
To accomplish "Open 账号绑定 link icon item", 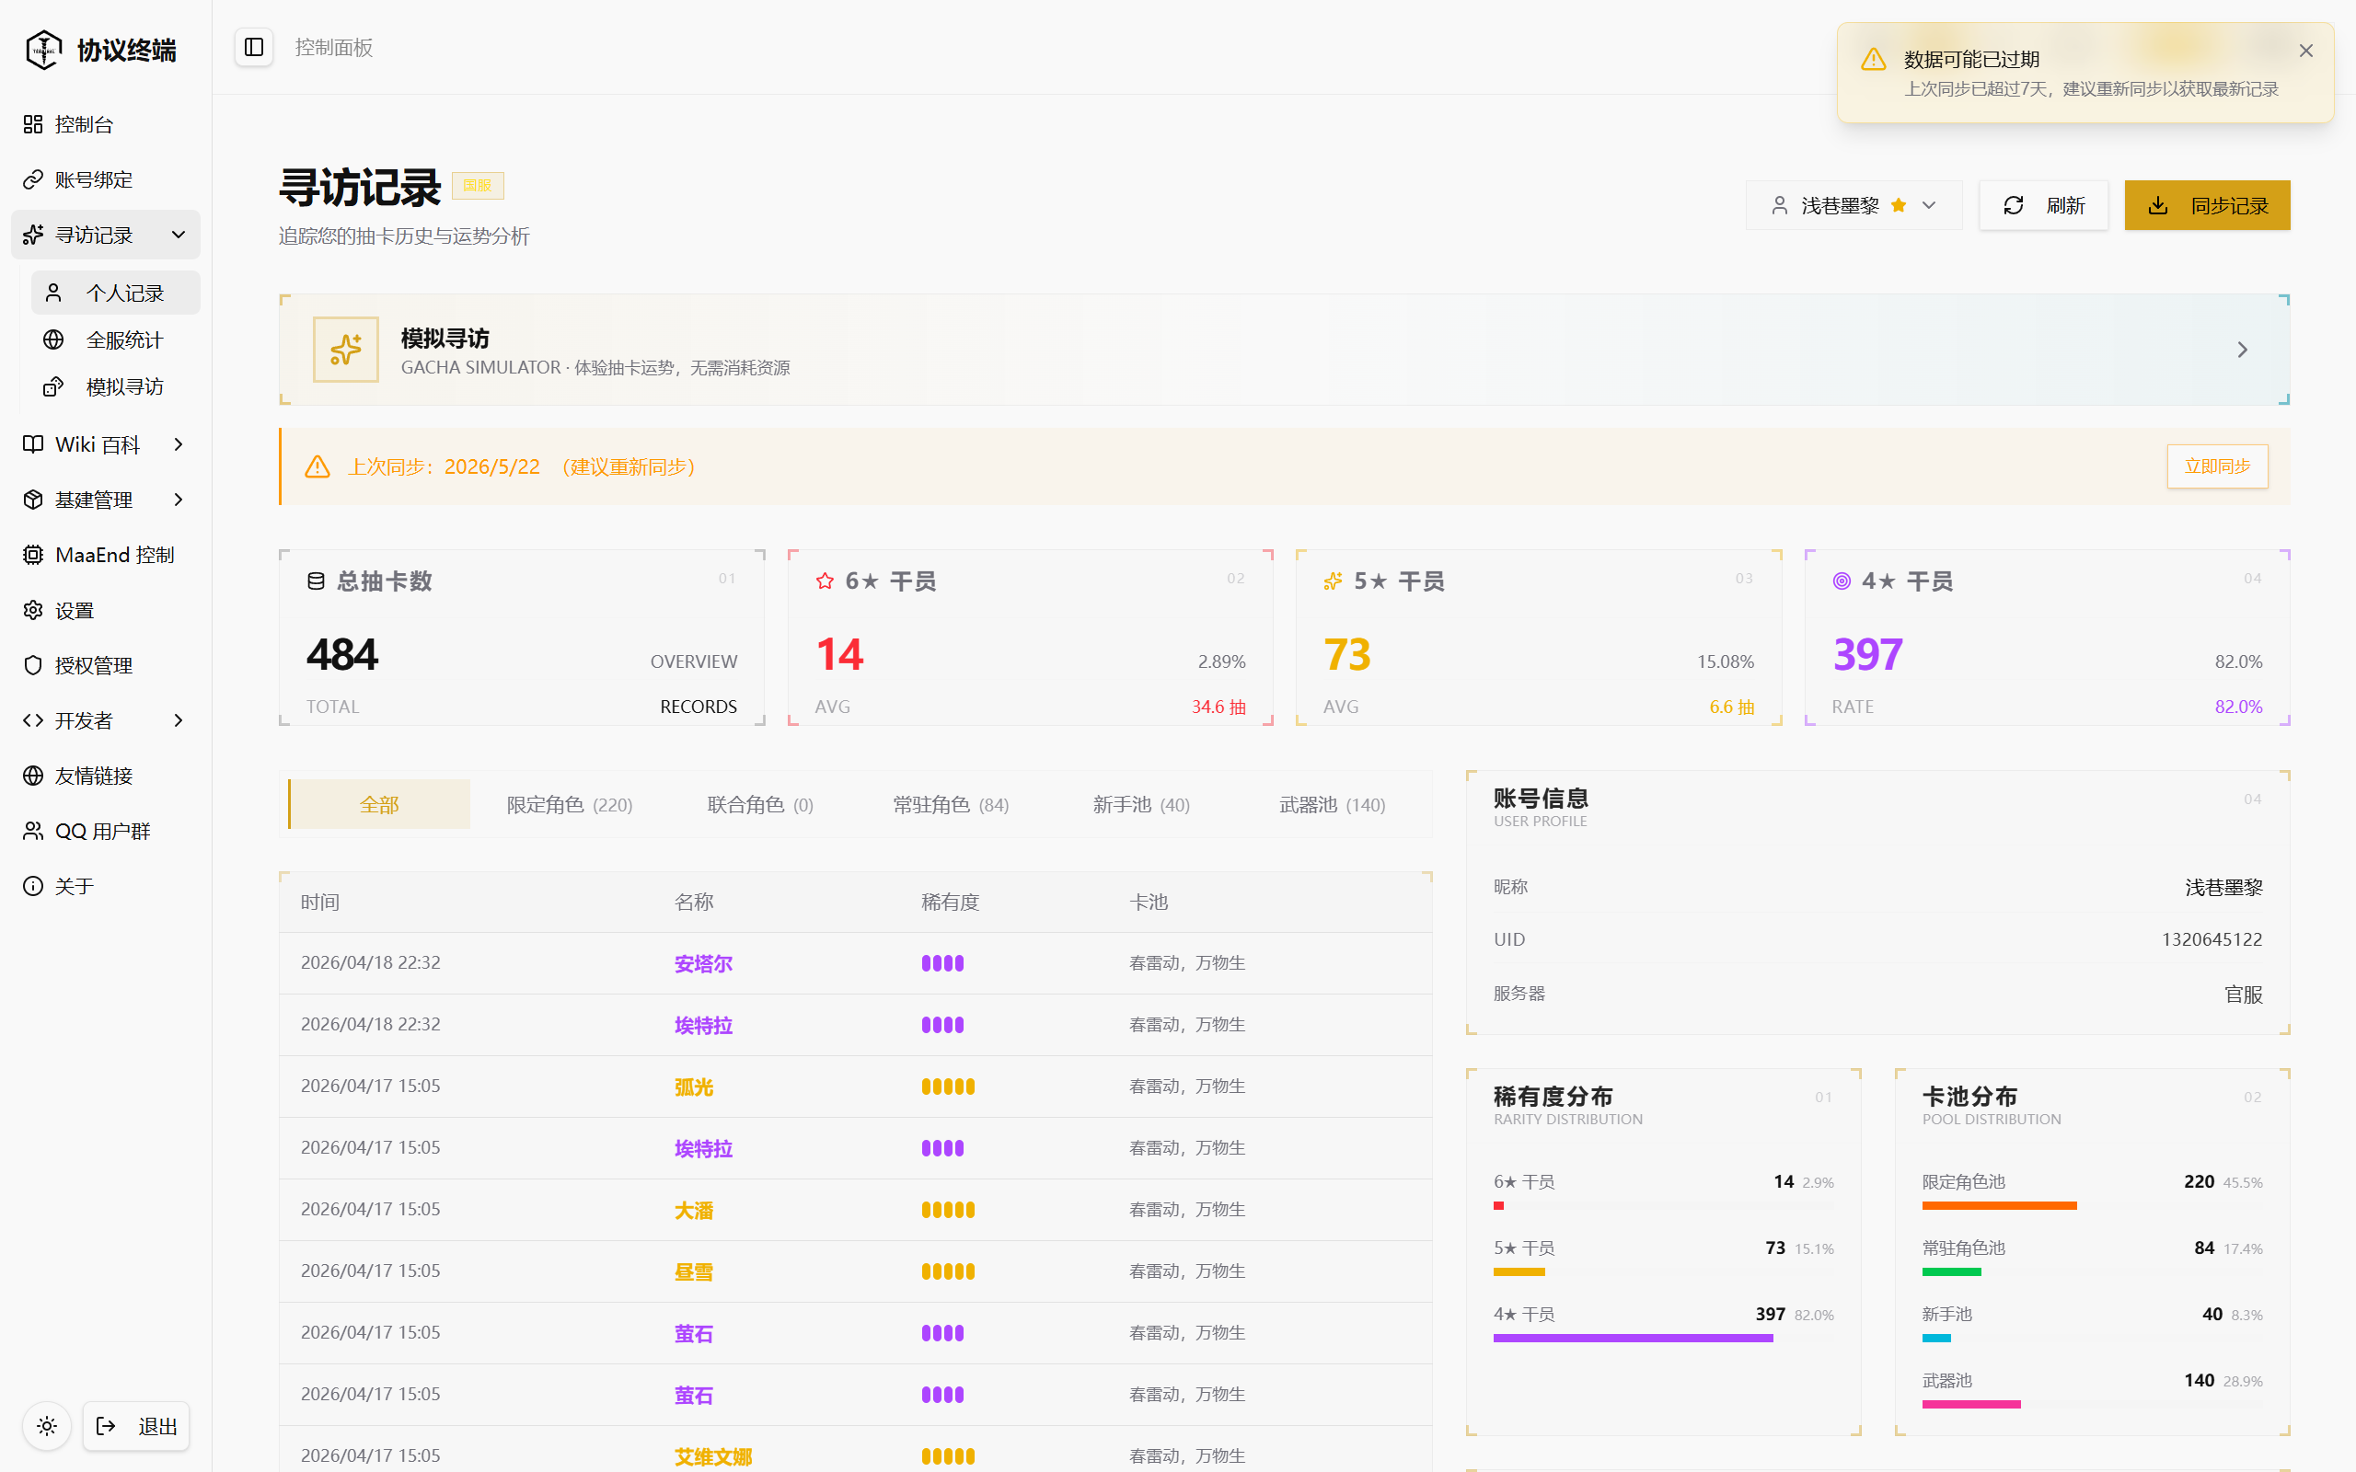I will 105,179.
